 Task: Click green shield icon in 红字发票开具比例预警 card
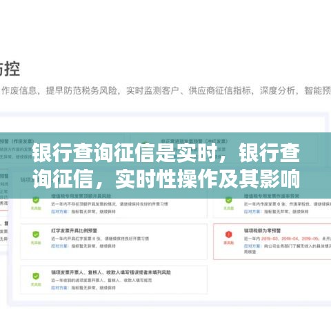pos(36,234)
